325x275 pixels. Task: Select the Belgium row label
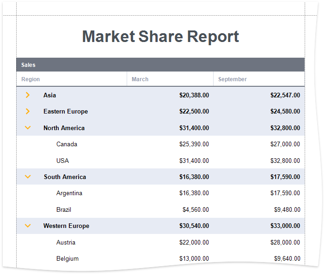click(x=67, y=259)
